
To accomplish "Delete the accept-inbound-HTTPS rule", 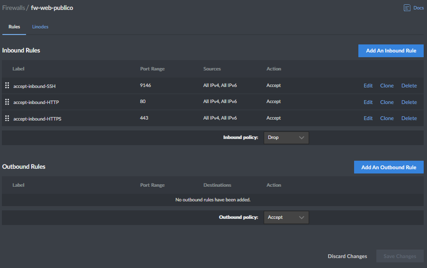I will pyautogui.click(x=409, y=119).
